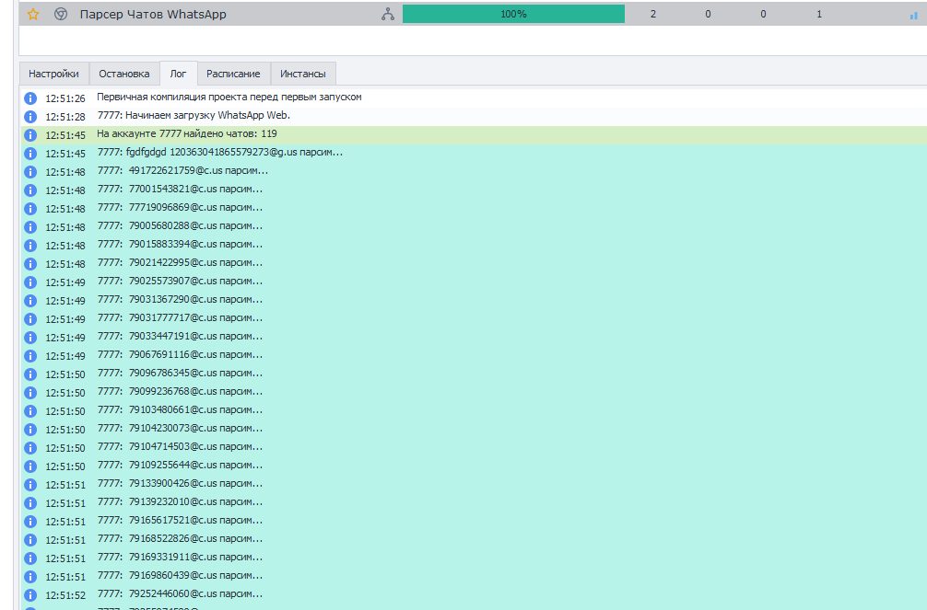Select log line 7777: Начинаем загрузку WhatsApp Web.

pos(473,116)
